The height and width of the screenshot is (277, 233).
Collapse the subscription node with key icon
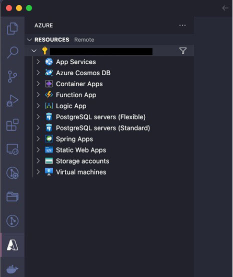click(34, 51)
